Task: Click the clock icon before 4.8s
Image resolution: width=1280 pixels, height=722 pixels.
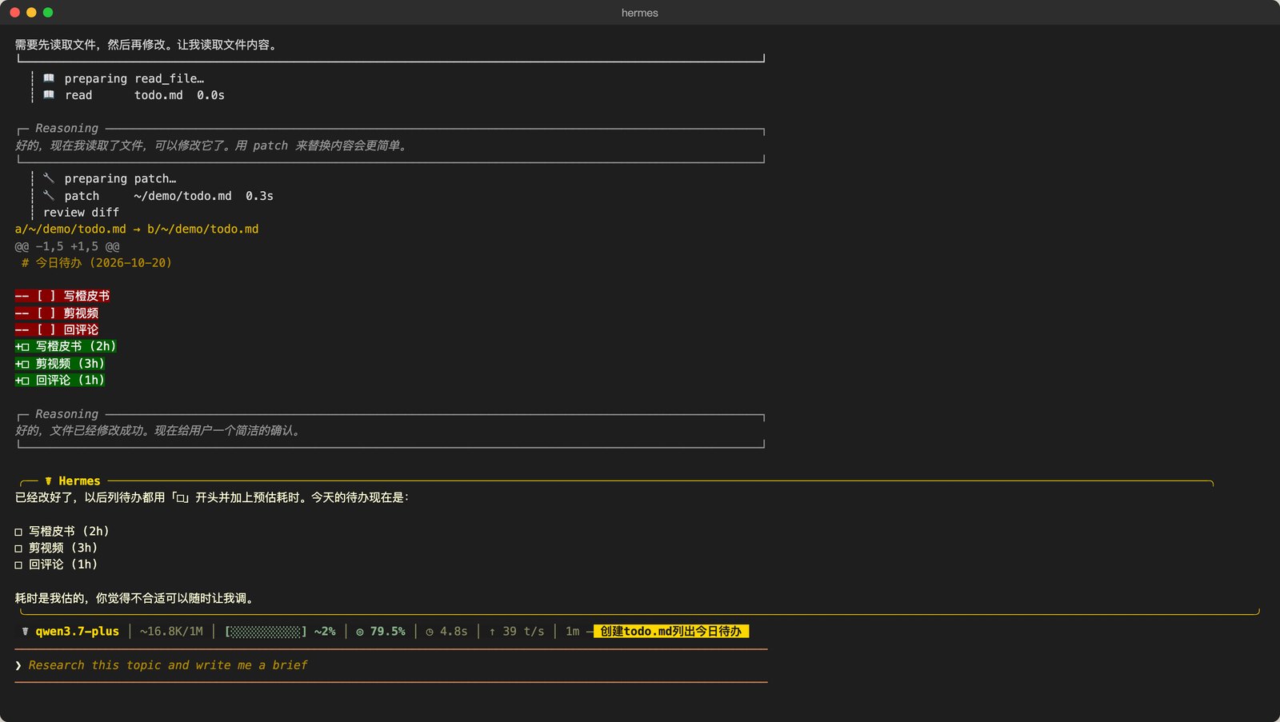Action: (430, 632)
